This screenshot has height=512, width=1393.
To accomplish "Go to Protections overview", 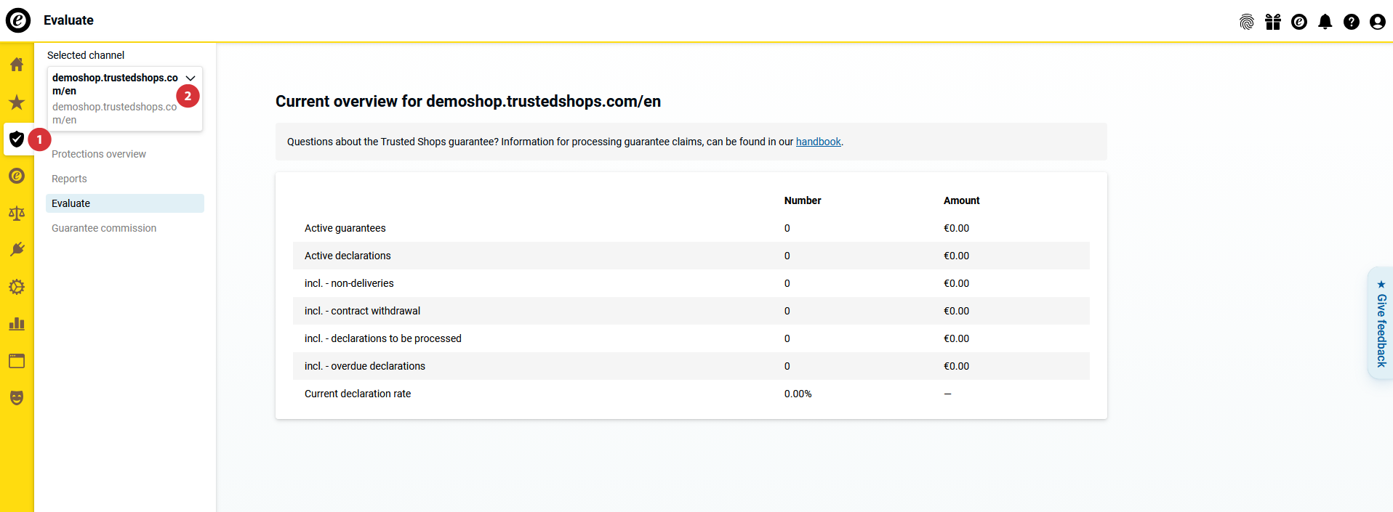I will 99,154.
